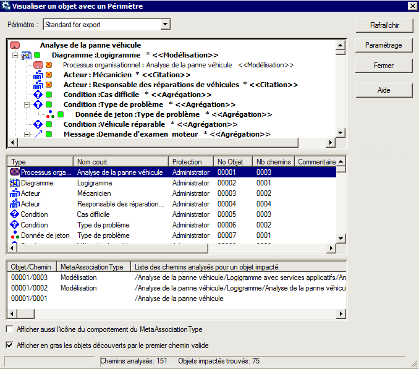Viewport: 419px width, 369px height.
Task: Uncheck Afficher en gras les objets découverts
Action: coord(9,345)
